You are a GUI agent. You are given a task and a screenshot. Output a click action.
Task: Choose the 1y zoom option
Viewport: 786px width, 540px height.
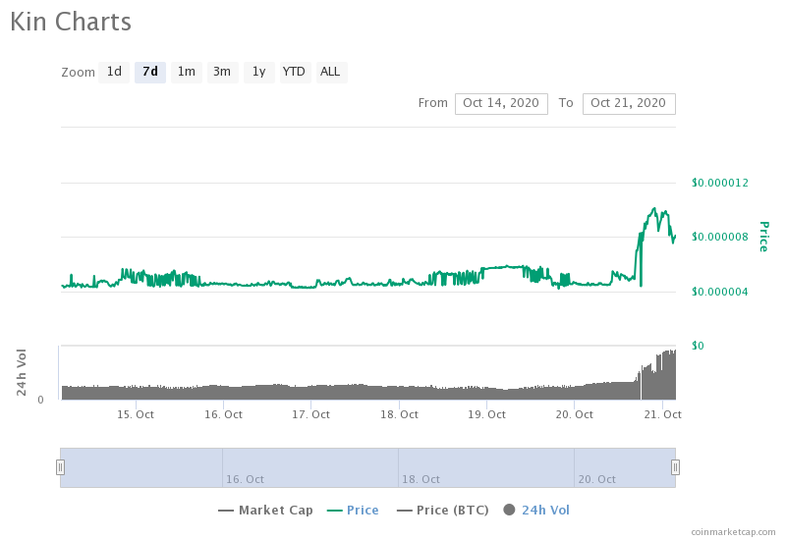pos(258,72)
